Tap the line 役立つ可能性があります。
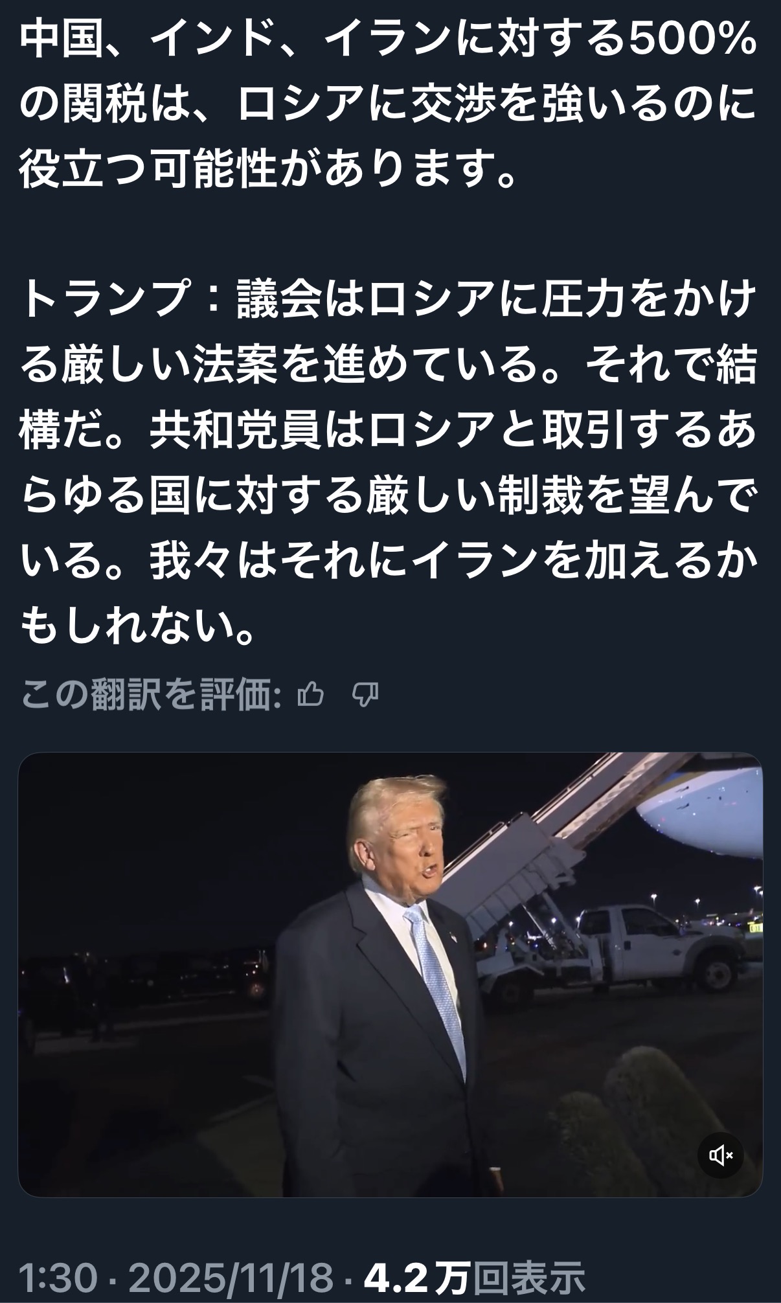781x1303 pixels. 269,168
